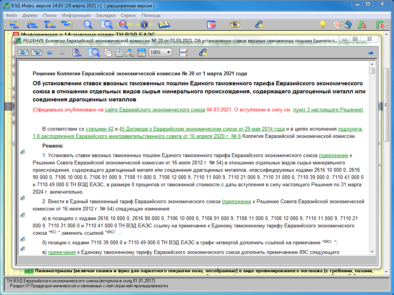Open the 100% zoom dropdown
Viewport: 394px width, 295px height.
[x=160, y=52]
